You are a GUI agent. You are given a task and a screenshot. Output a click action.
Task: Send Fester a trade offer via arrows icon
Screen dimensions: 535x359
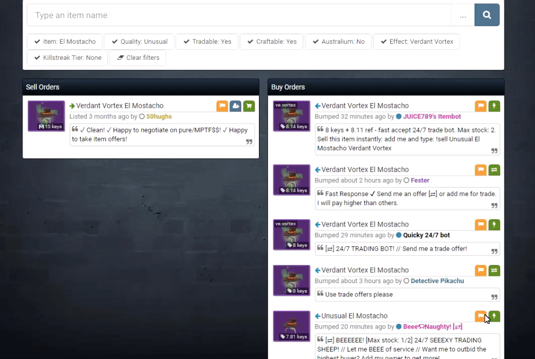[494, 170]
